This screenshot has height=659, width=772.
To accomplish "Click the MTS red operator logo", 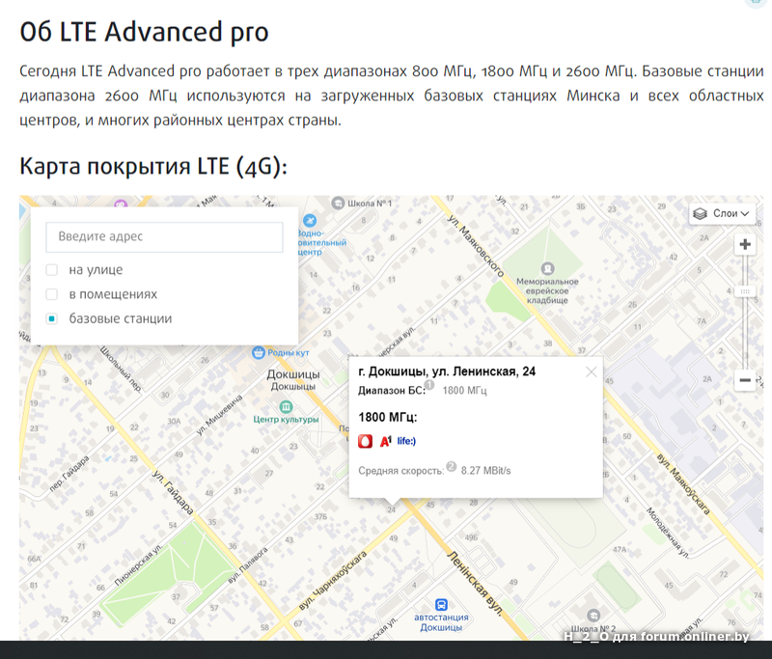I will click(366, 441).
